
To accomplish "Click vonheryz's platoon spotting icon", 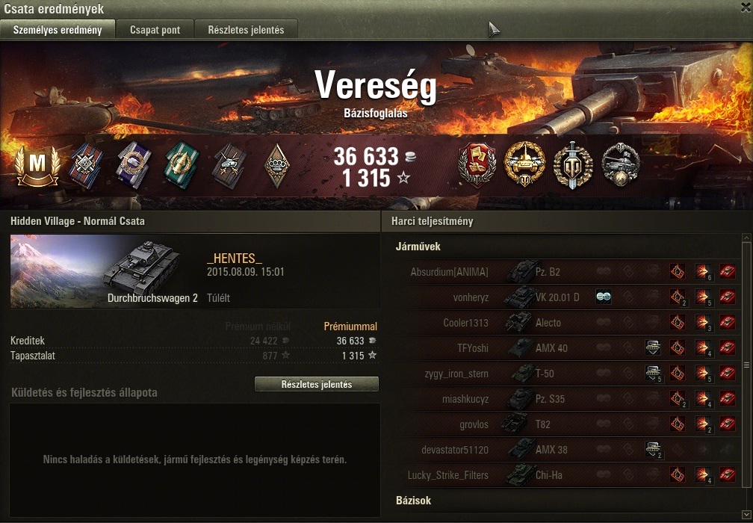I will point(604,297).
